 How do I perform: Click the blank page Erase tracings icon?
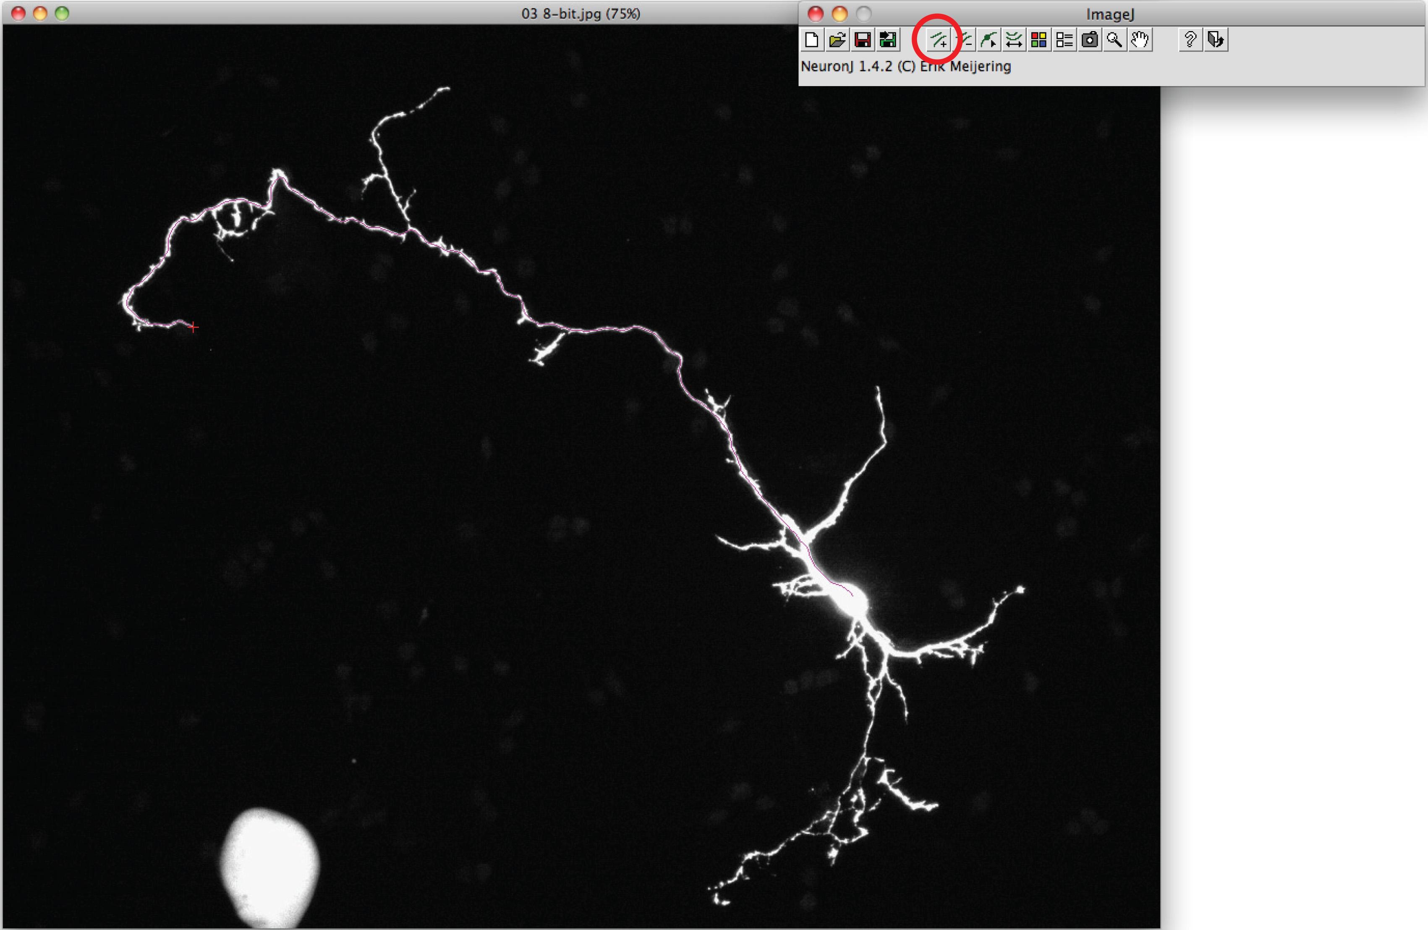click(x=812, y=40)
